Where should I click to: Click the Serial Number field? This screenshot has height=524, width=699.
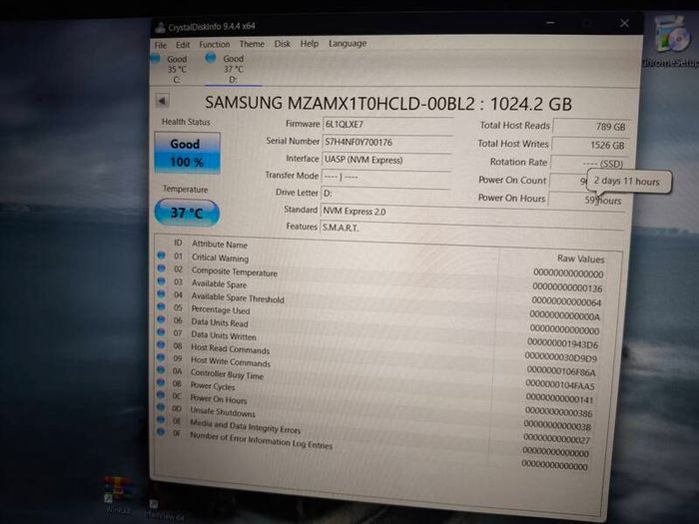(x=386, y=142)
